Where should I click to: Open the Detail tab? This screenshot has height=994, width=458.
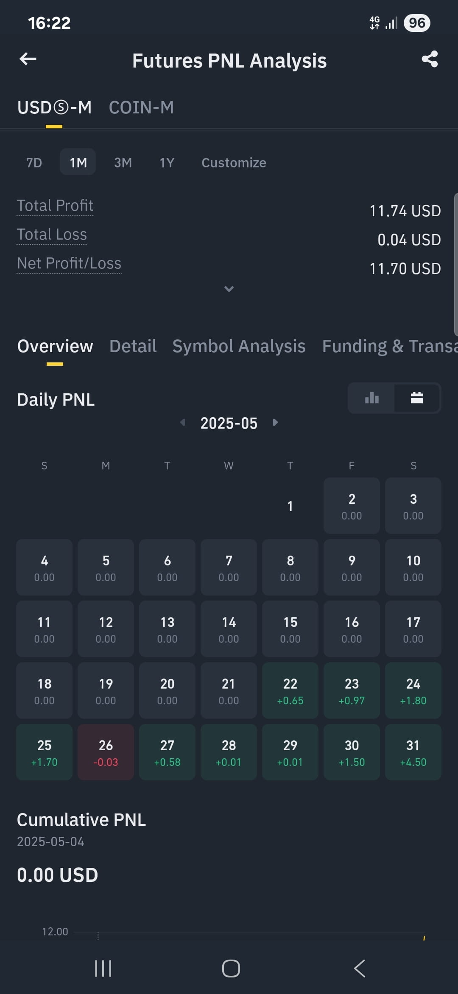click(x=133, y=346)
